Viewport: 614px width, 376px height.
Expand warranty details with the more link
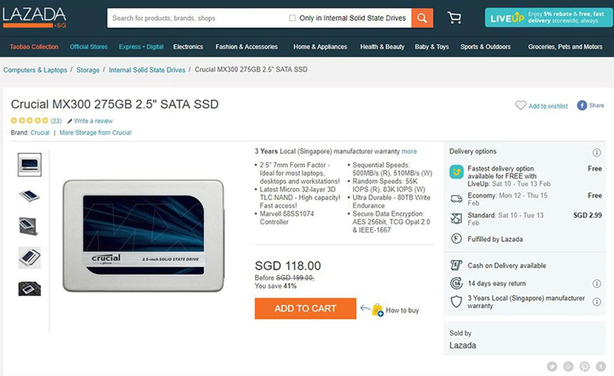click(409, 151)
